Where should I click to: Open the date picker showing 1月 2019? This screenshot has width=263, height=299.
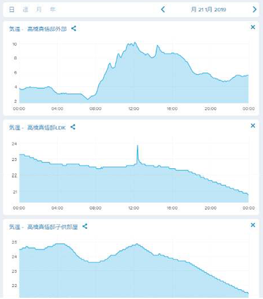[208, 10]
